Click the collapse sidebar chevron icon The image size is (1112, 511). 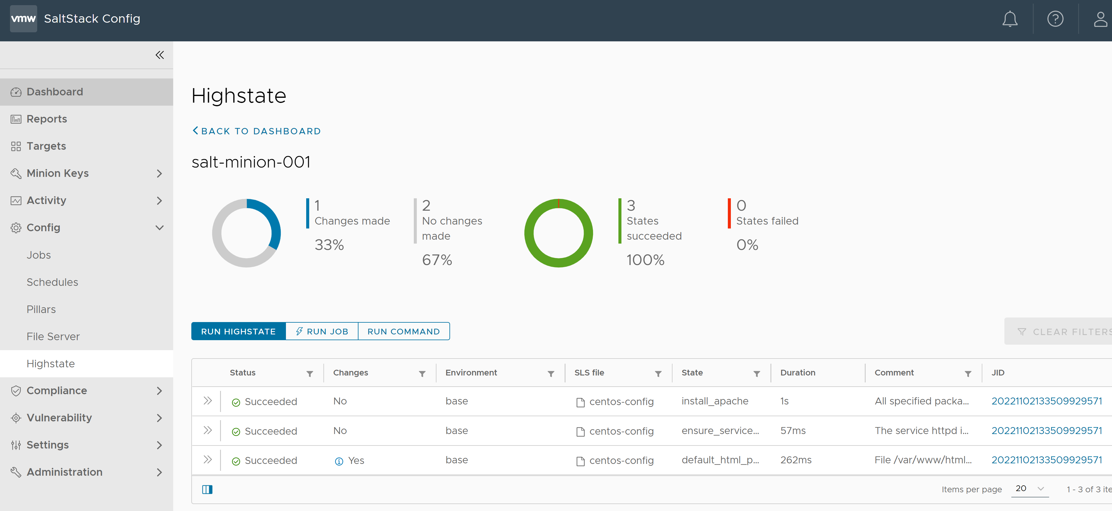pyautogui.click(x=159, y=55)
